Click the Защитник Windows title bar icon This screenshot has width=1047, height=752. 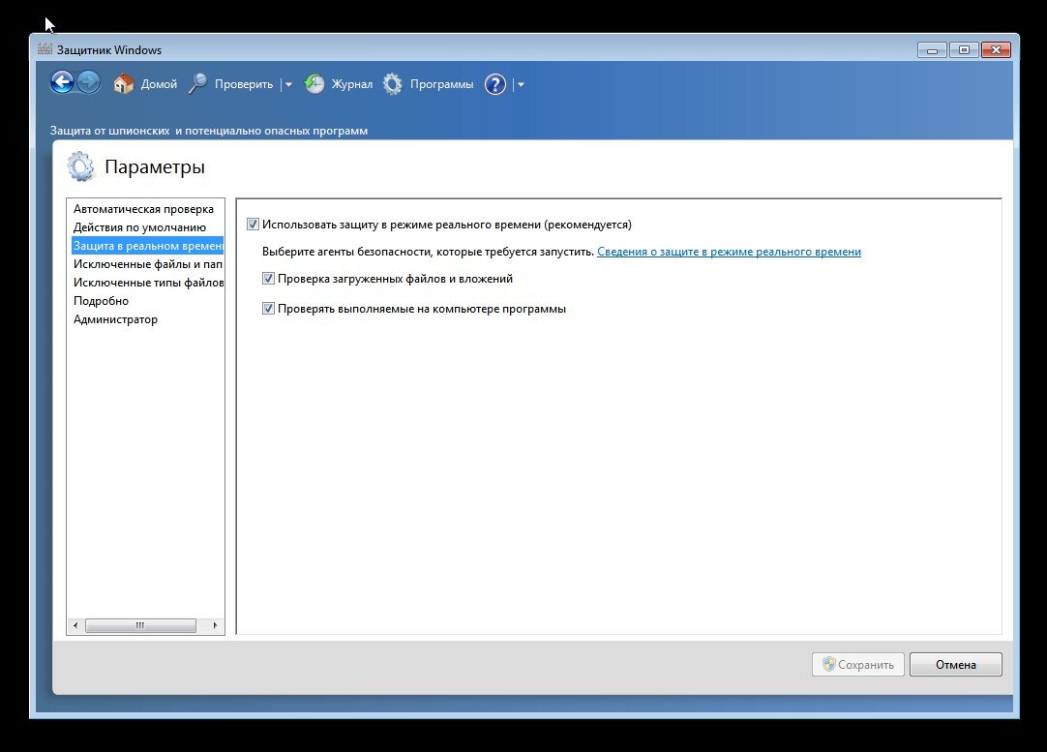45,48
